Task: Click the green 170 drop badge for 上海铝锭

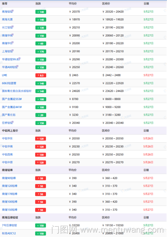Action: [x=41, y=52]
